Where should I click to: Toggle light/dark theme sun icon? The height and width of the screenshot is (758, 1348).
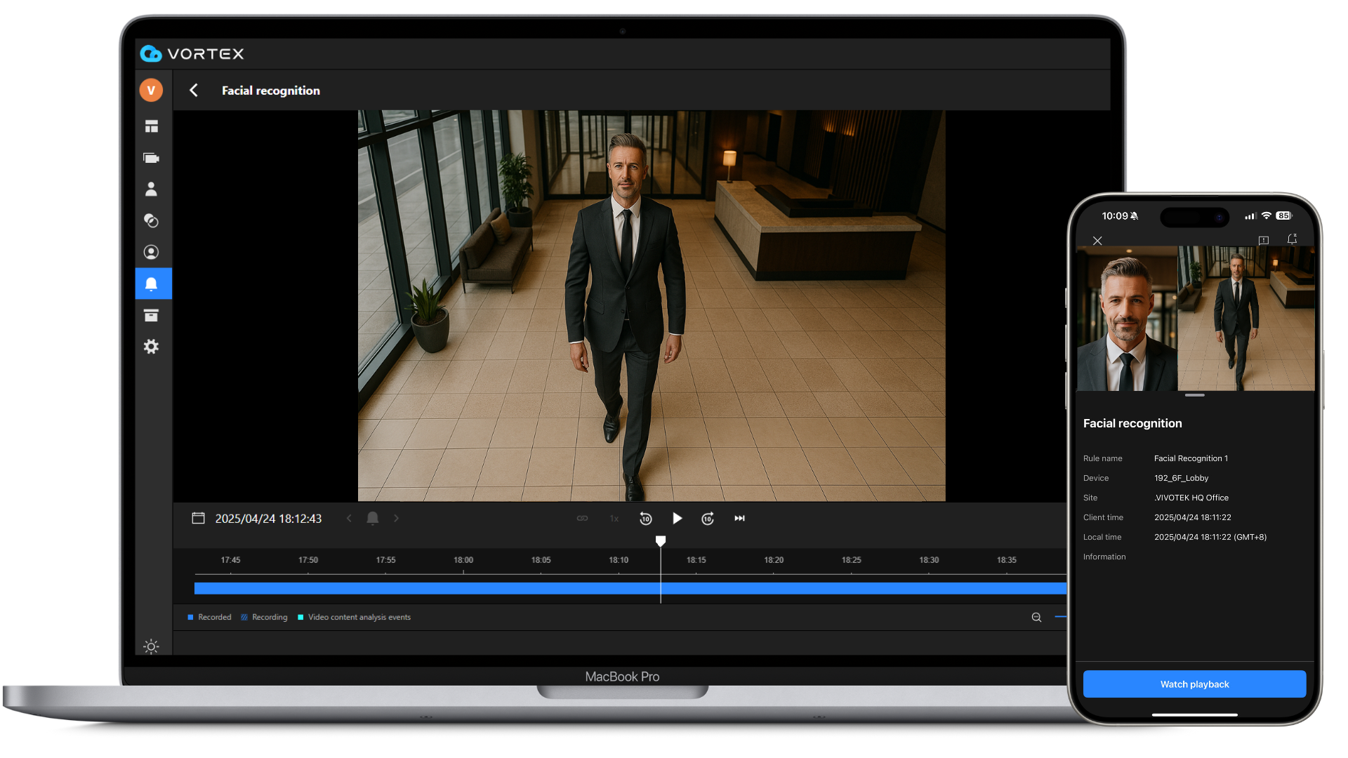point(151,646)
